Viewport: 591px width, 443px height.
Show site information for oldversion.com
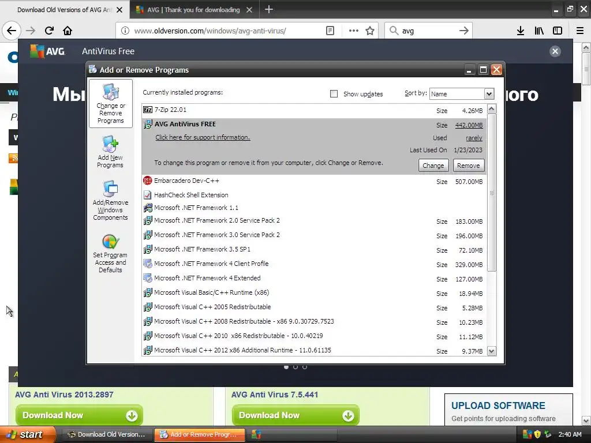[x=125, y=31]
